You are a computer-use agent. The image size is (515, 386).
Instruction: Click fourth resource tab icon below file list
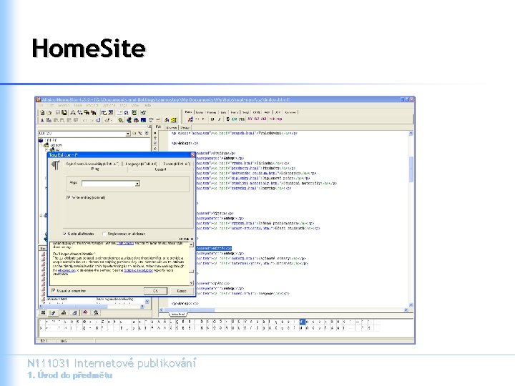pos(74,313)
